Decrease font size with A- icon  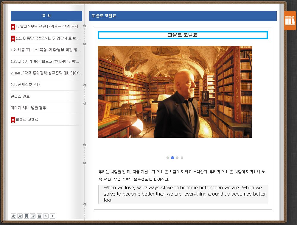point(20,216)
